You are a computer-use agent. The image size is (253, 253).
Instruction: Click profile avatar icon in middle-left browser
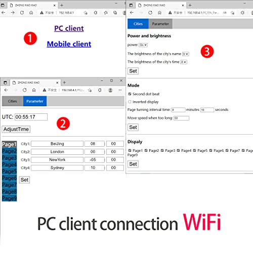(x=110, y=90)
